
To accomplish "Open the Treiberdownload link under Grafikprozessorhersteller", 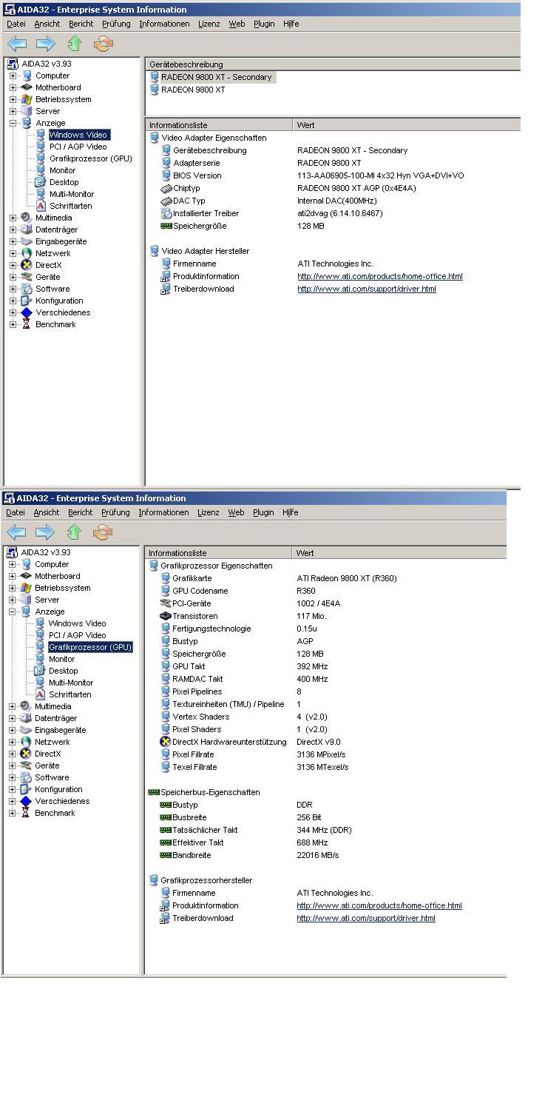I will click(x=365, y=918).
